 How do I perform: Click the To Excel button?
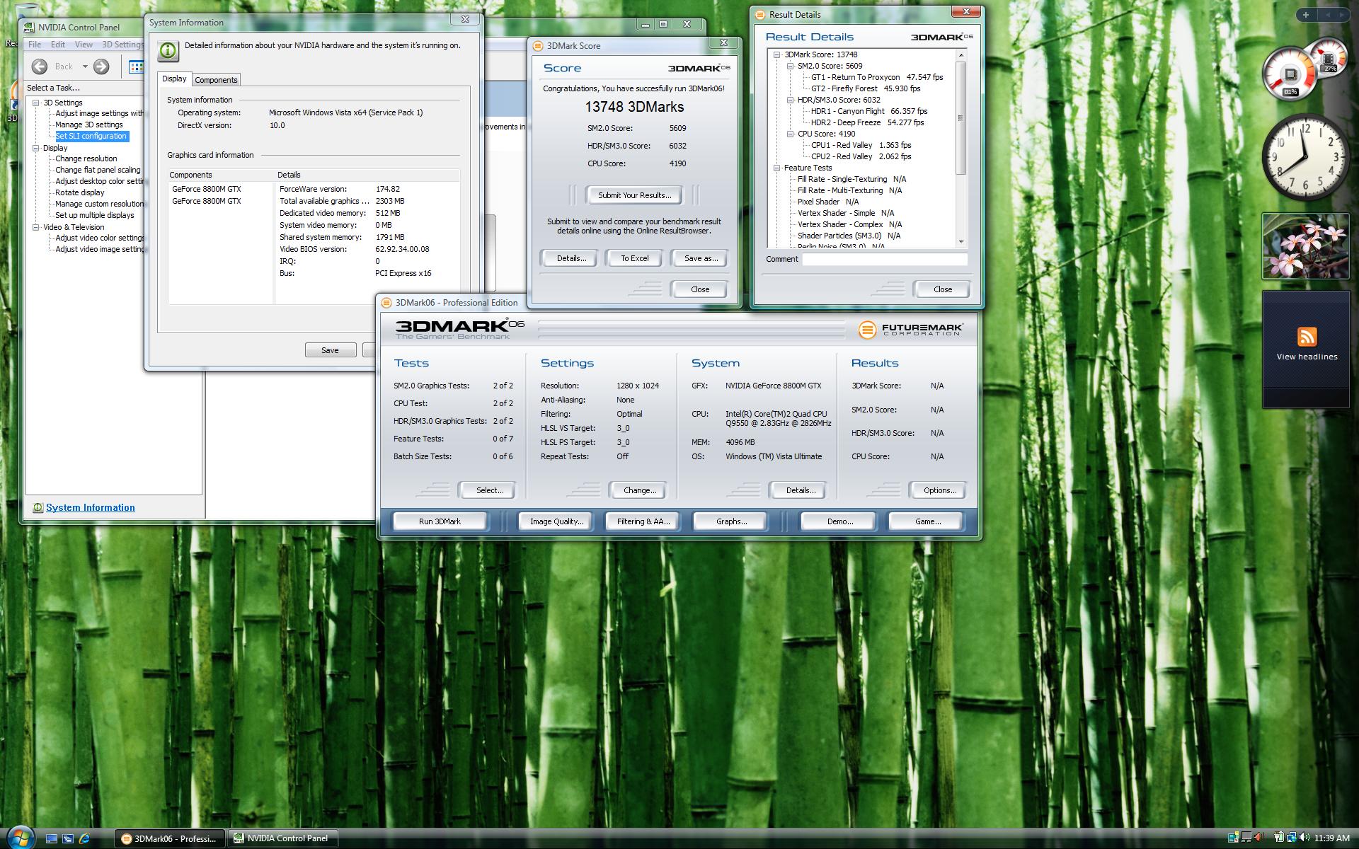[x=634, y=258]
